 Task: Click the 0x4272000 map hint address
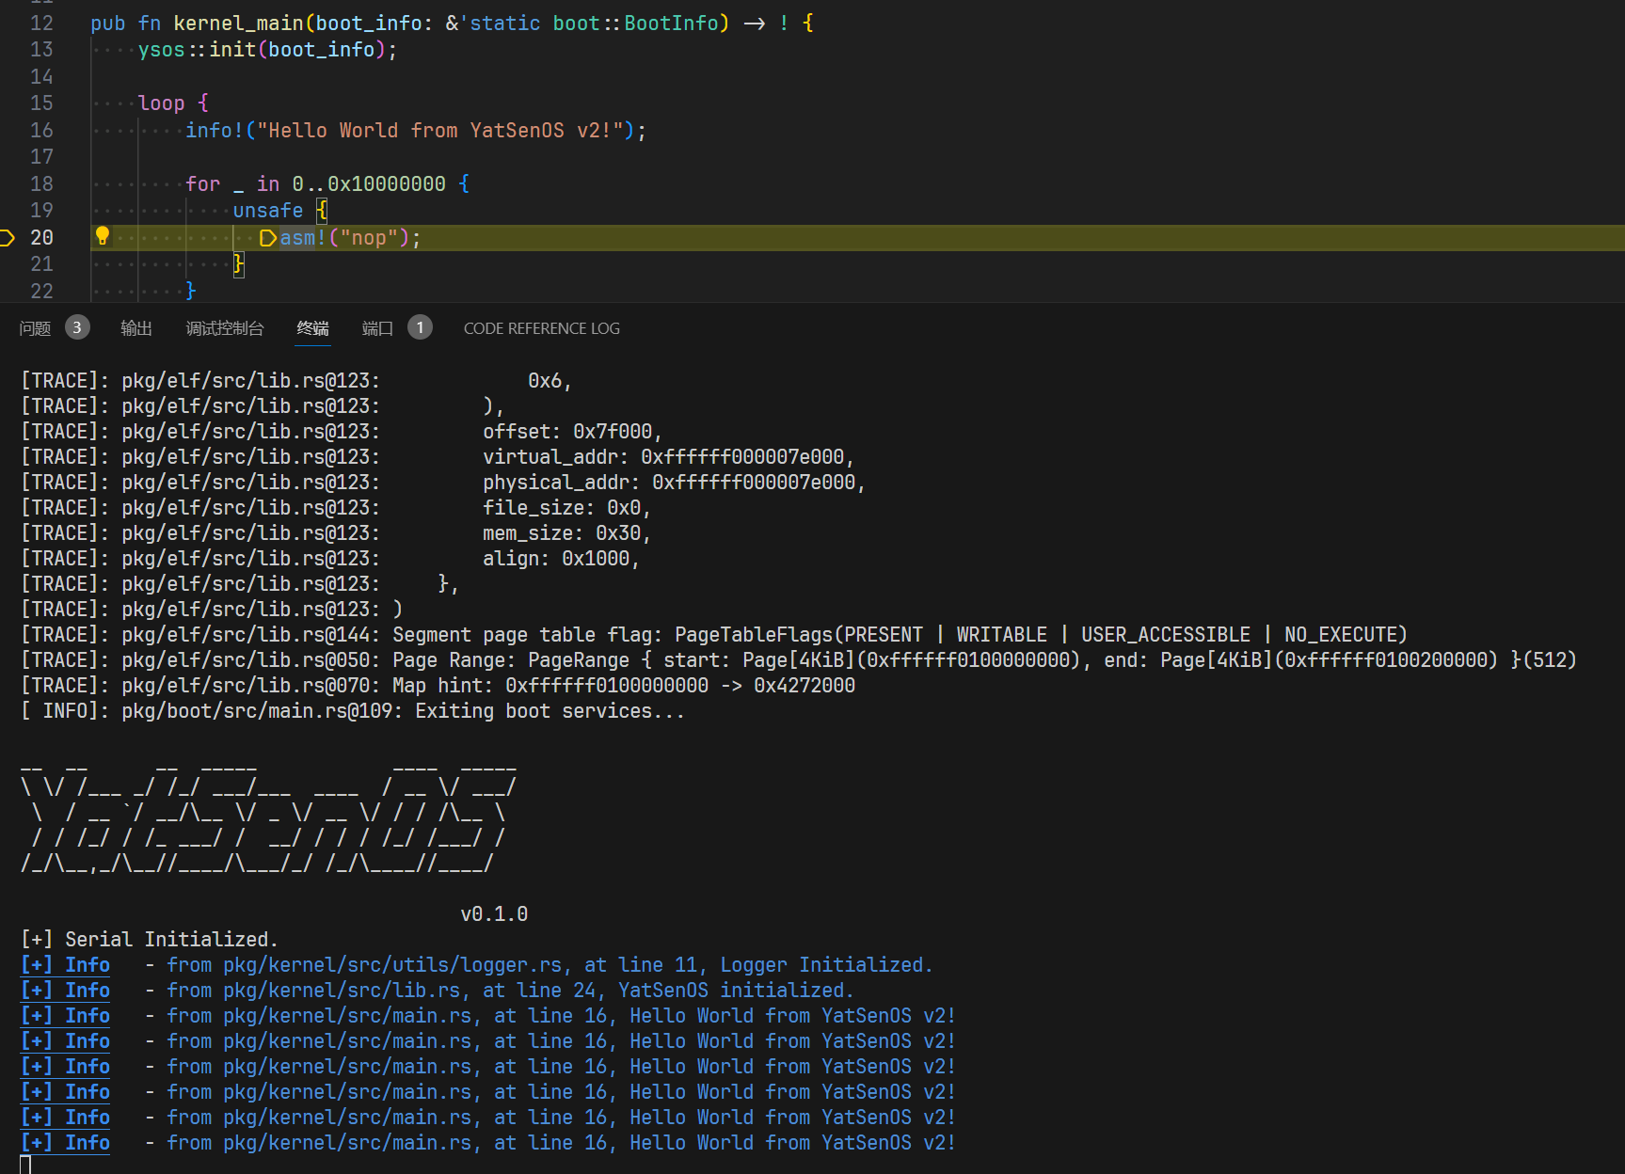(x=805, y=686)
